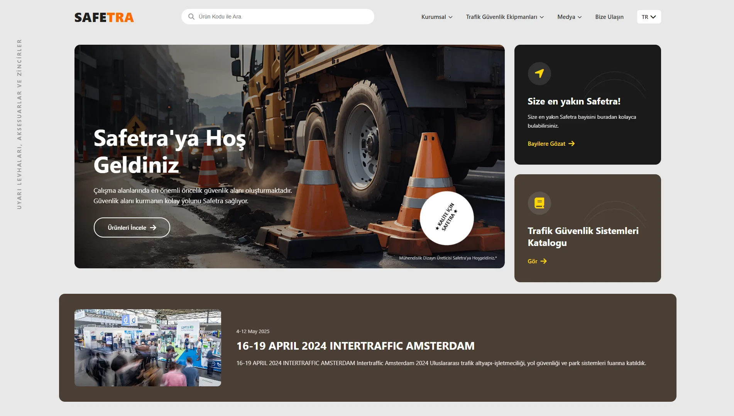The width and height of the screenshot is (734, 416).
Task: Click the vertical 'Uyarı Levhaları, Aksesuarlar ve Zincirler' text
Action: (x=19, y=124)
